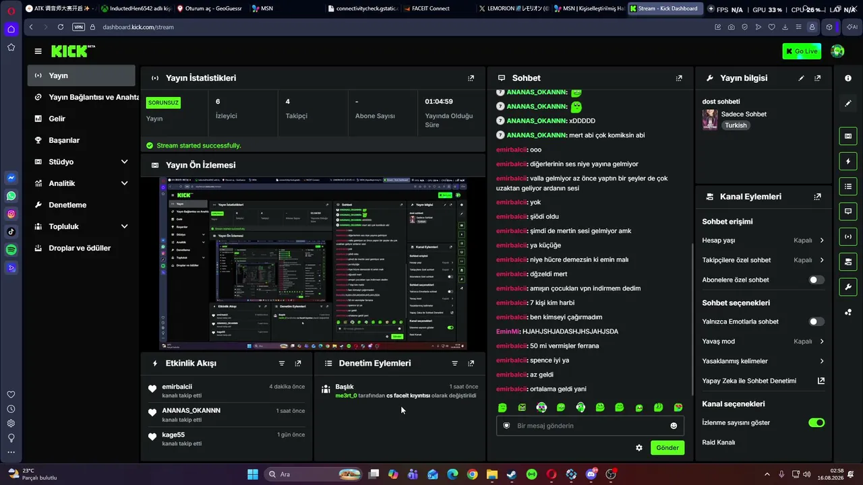Go to Gelir in the sidebar
Viewport: 863px width, 485px height.
[x=82, y=119]
